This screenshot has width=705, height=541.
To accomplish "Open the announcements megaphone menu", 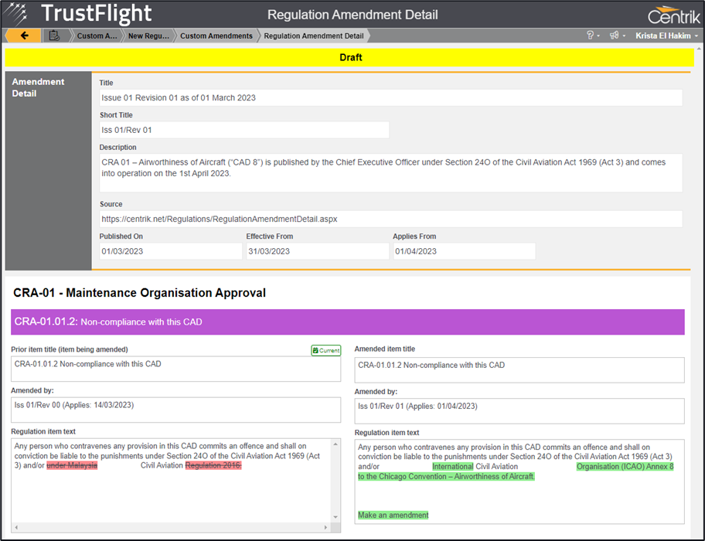I will 615,36.
